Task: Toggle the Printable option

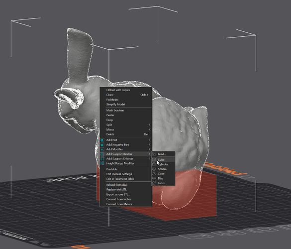Action: coord(126,169)
